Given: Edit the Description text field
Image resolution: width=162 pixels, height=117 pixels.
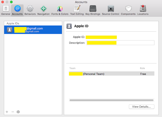Looking at the screenshot, I should 120,43.
